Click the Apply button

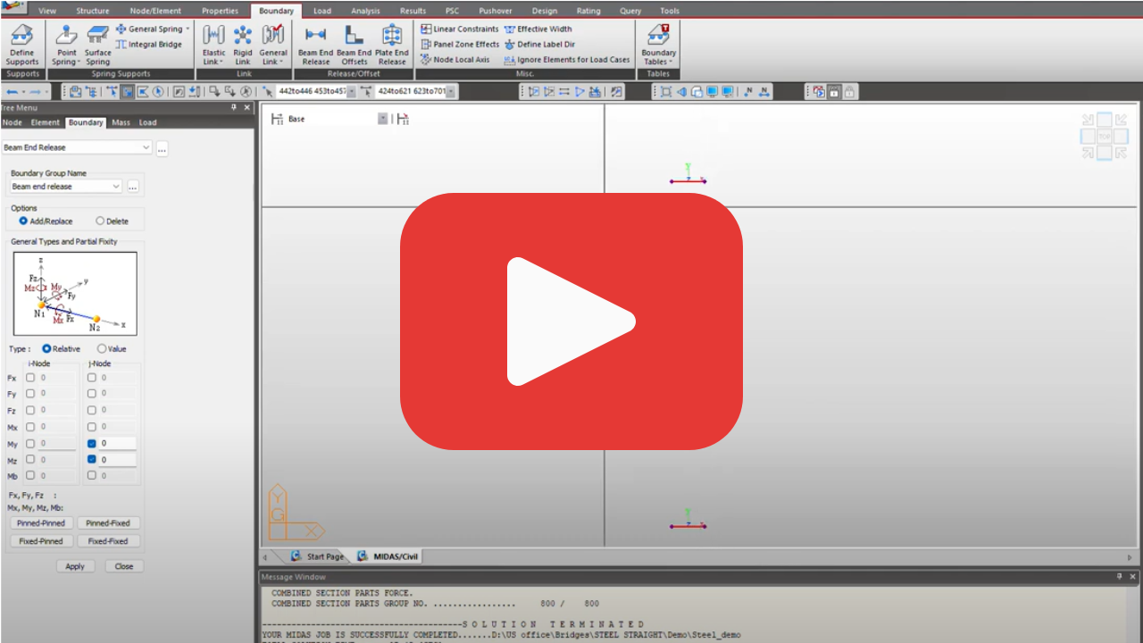75,566
